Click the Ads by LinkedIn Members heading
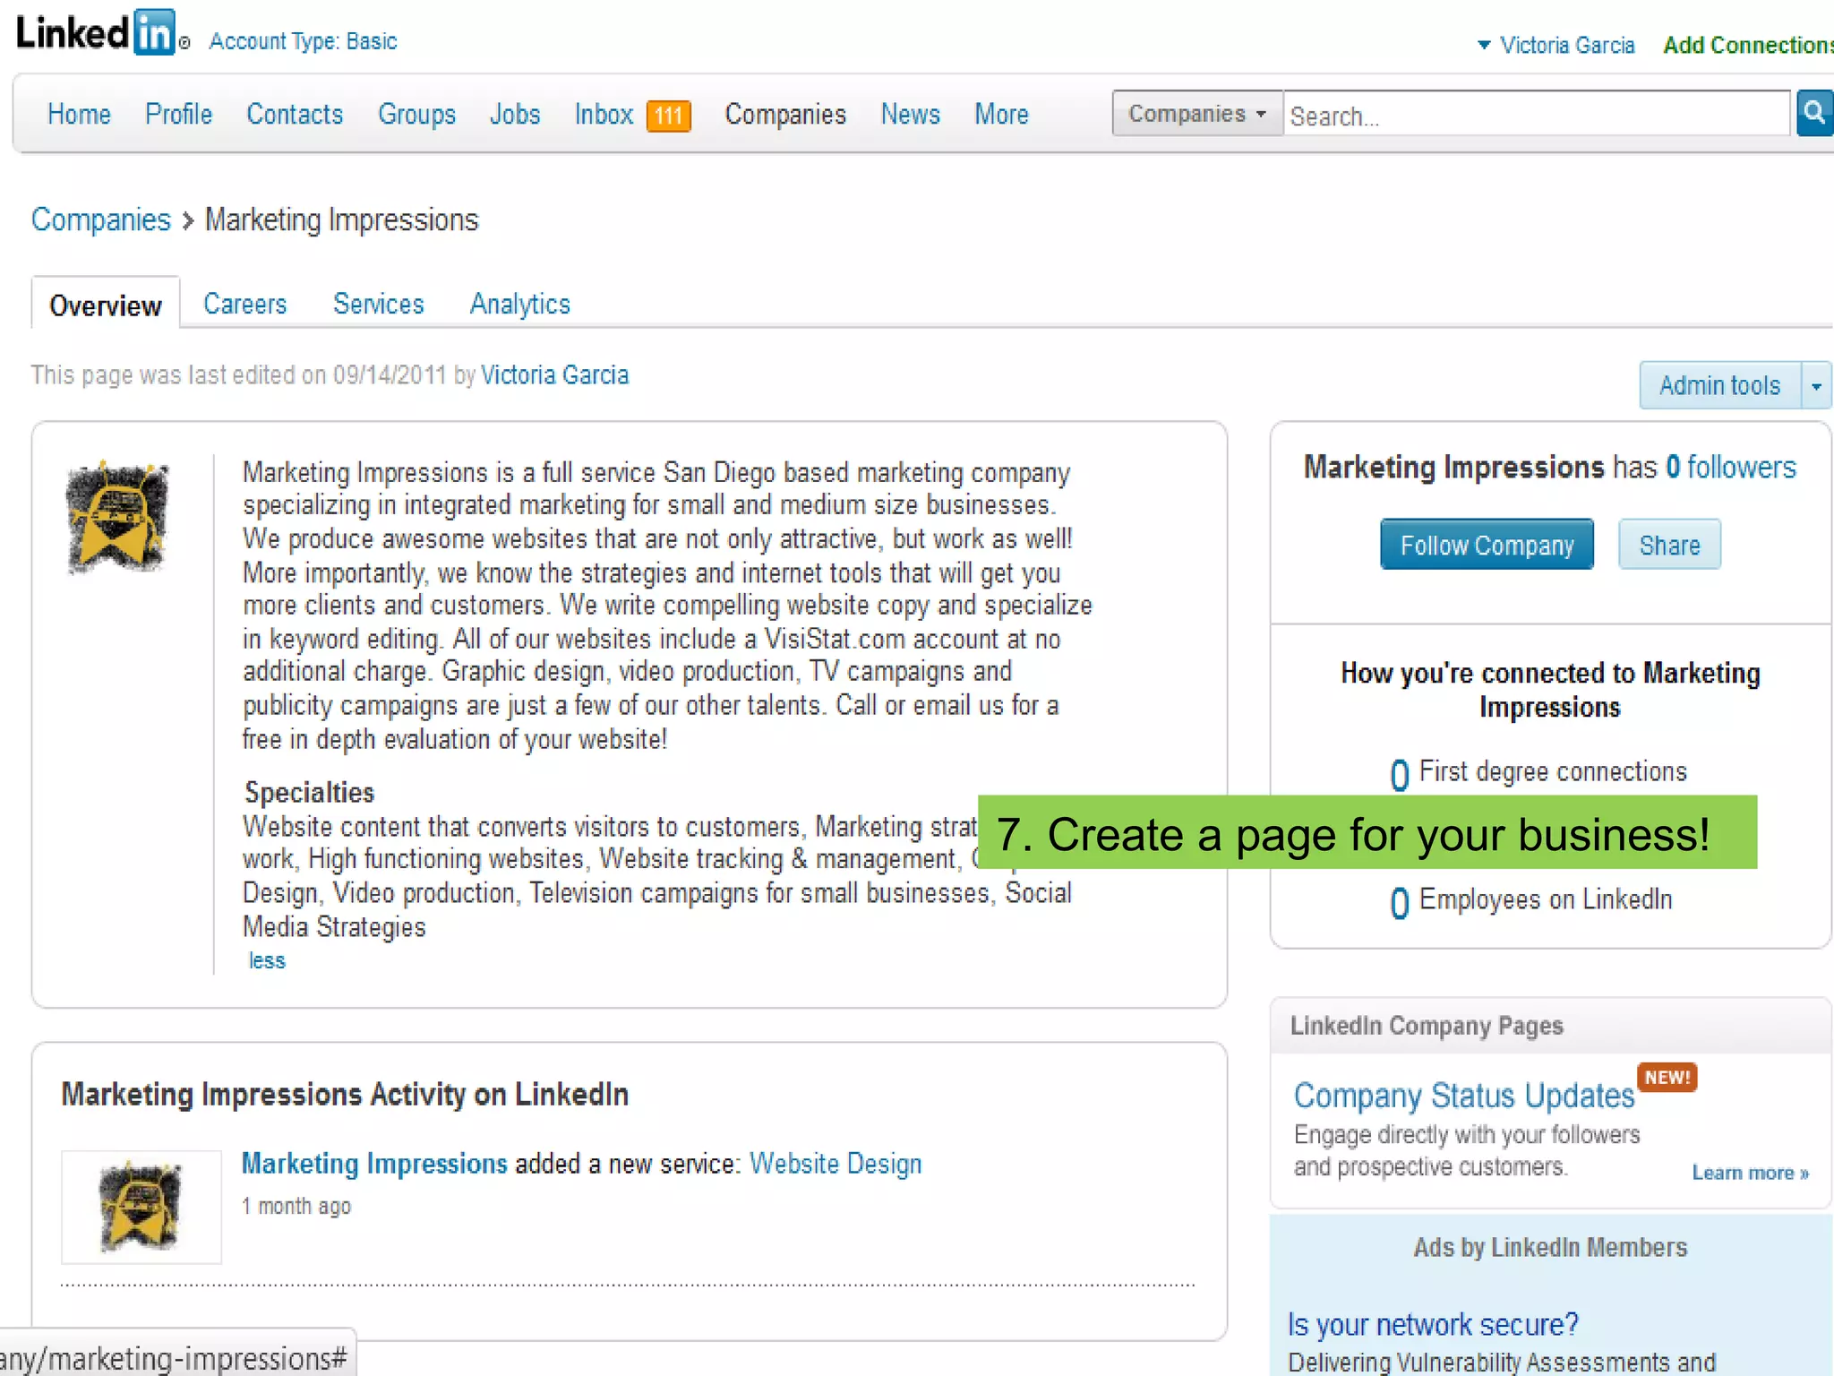The height and width of the screenshot is (1376, 1834). (1550, 1248)
